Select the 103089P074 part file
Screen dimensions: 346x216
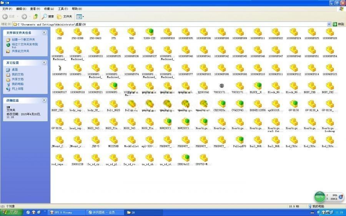tap(131, 68)
